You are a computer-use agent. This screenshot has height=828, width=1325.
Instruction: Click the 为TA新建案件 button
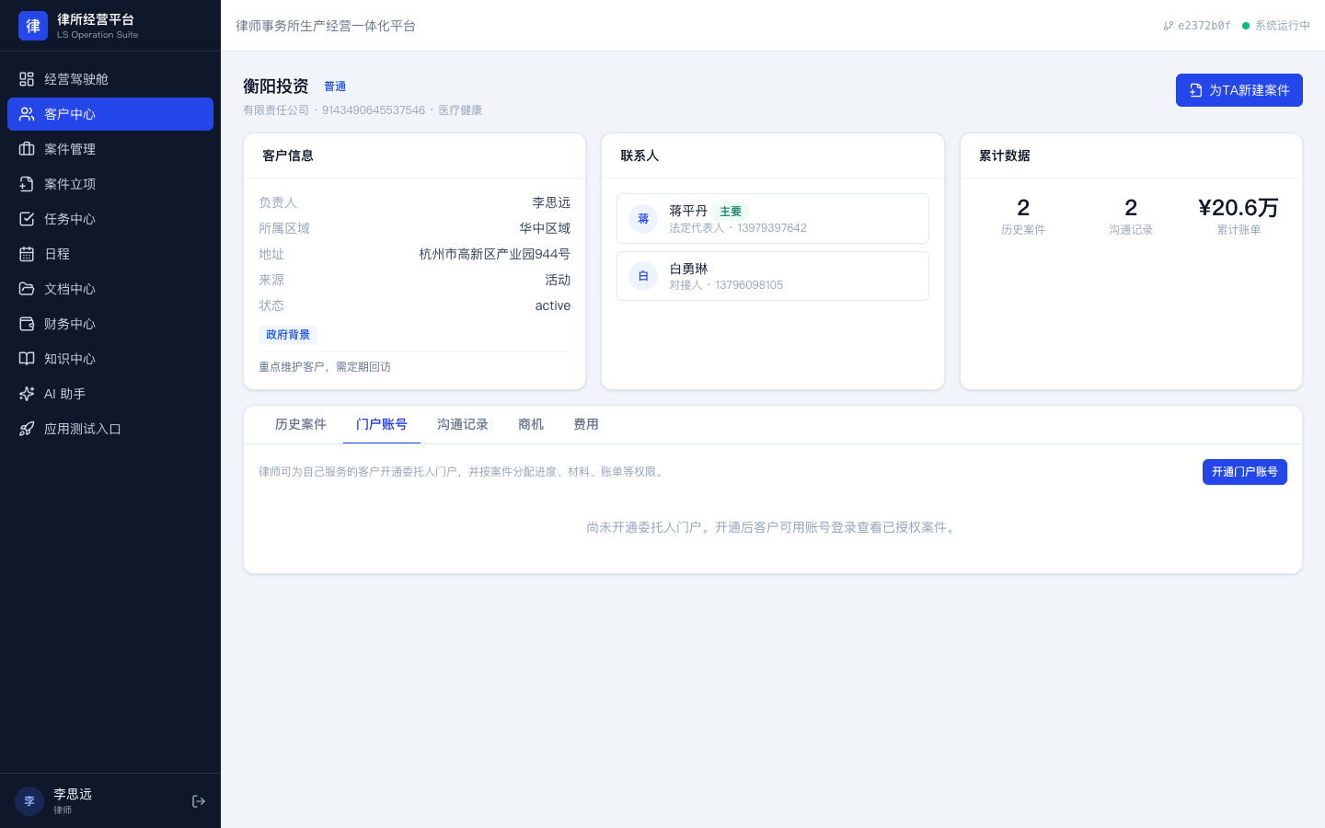tap(1239, 90)
